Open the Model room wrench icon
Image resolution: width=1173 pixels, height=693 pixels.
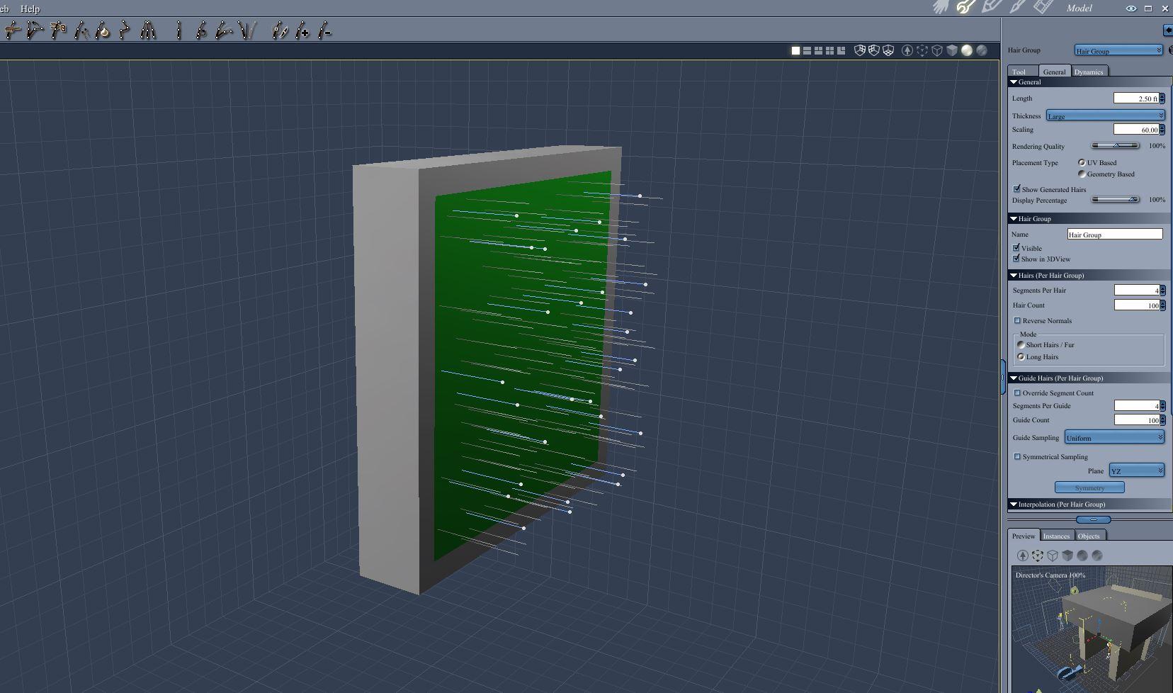tap(965, 7)
